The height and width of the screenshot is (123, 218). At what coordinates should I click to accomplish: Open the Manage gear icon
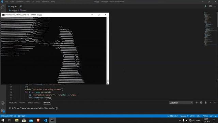3,111
